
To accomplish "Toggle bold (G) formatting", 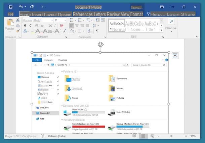I will (25, 26).
